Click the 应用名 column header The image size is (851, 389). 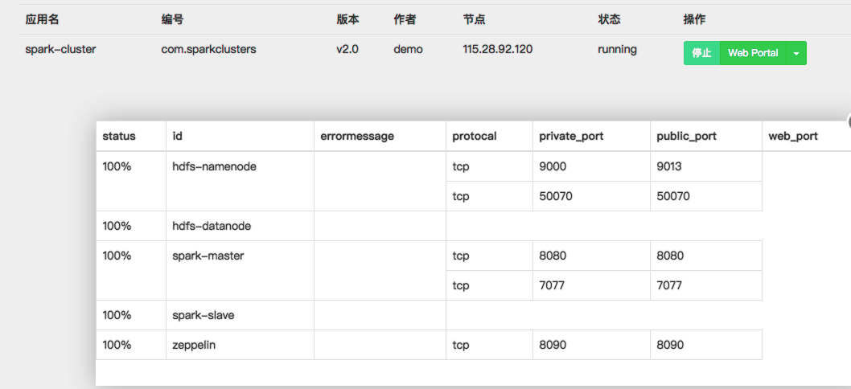click(x=43, y=19)
